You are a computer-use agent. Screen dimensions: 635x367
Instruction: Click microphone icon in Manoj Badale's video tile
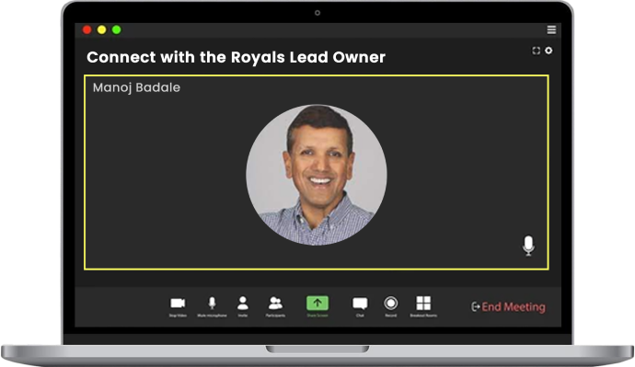pyautogui.click(x=528, y=246)
